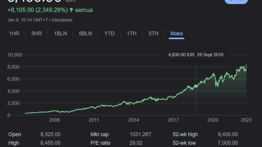This screenshot has height=147, width=262.
Task: Click the blue follow button at top right
Action: [236, 1]
